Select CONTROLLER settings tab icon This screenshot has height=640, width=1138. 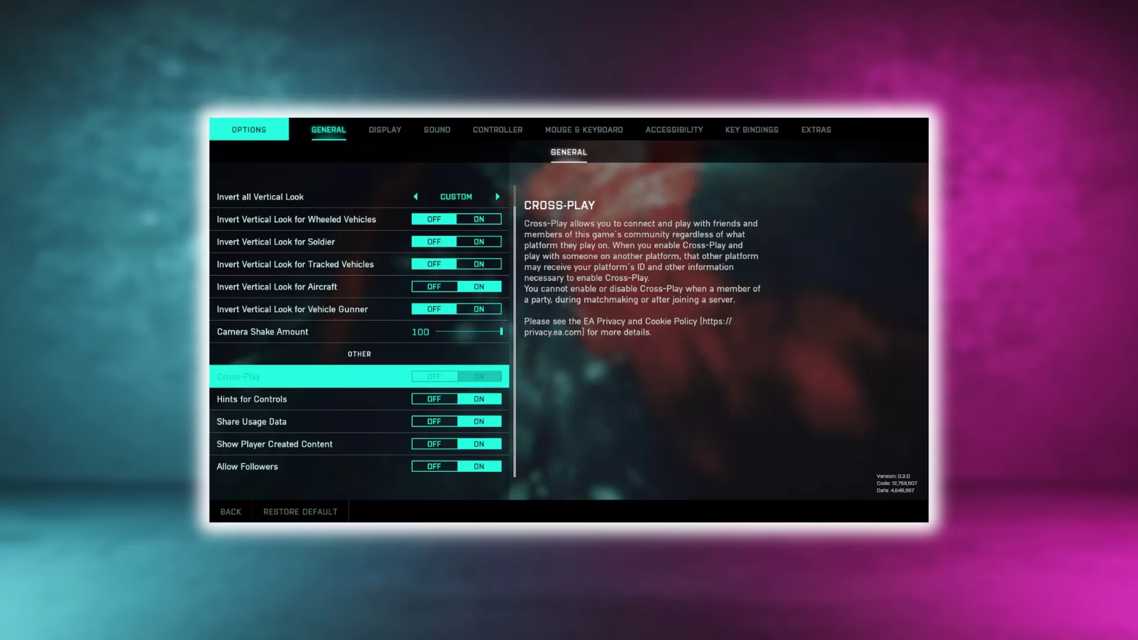click(497, 130)
